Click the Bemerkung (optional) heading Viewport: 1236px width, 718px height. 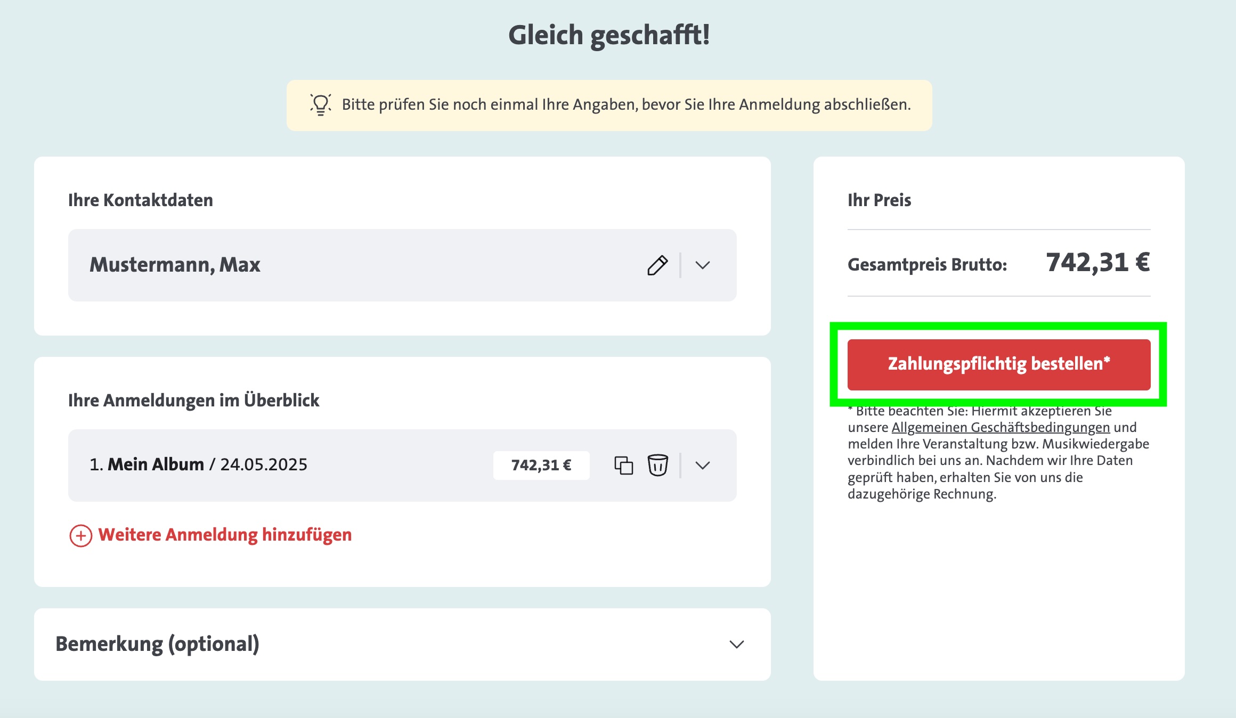click(158, 644)
